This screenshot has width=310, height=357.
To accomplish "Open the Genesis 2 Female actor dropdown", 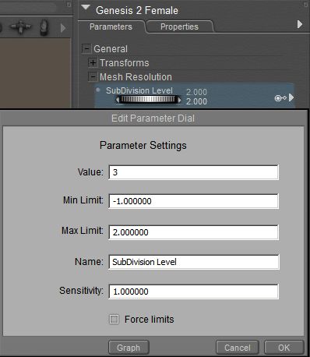I will 85,7.
